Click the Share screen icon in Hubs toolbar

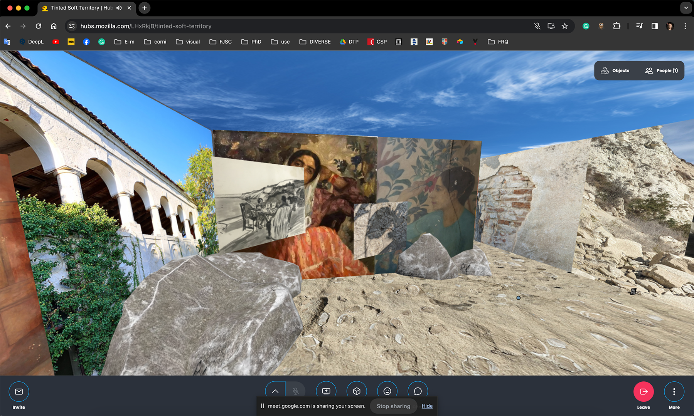click(326, 391)
